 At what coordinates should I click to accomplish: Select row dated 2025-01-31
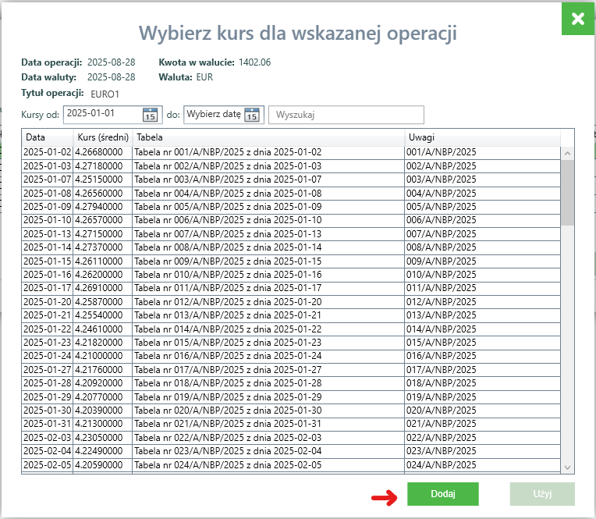(x=291, y=424)
